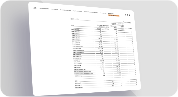Open the Combined Management Report section
This screenshot has width=178, height=97.
coord(65,10)
